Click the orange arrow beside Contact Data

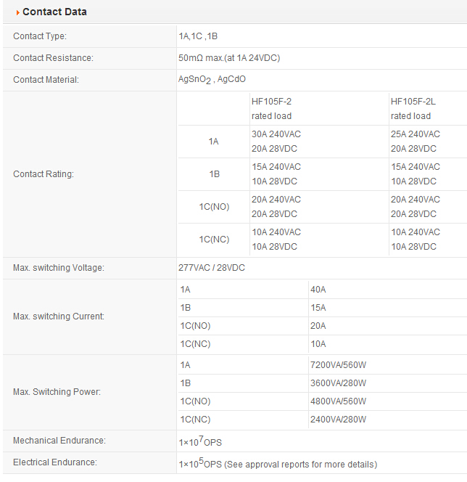(x=18, y=12)
